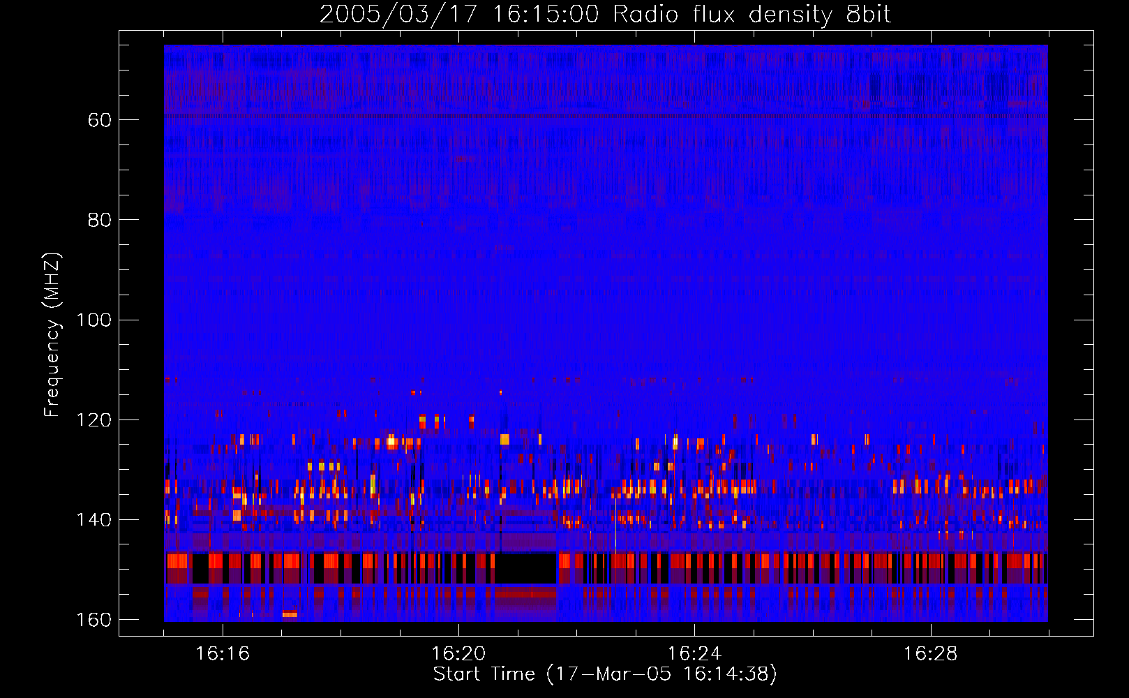
Task: Click the 16:28 time tick label
Action: [930, 654]
